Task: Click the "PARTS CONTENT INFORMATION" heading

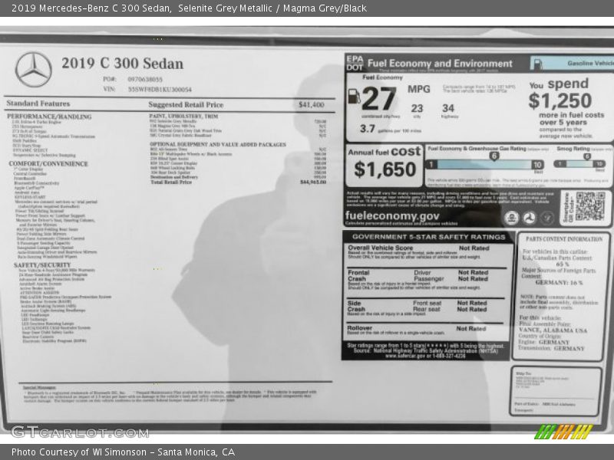Action: 564,239
